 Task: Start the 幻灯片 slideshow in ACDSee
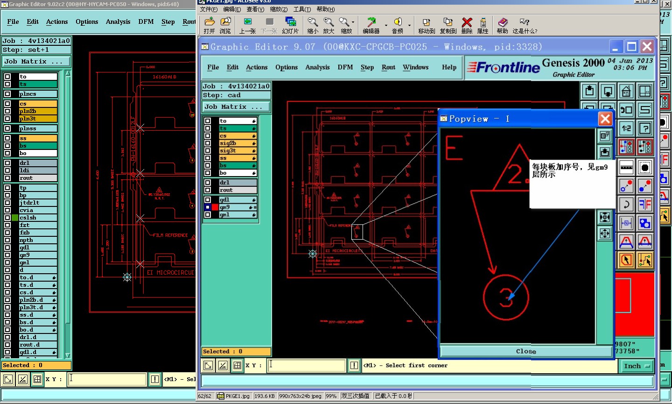coord(290,25)
